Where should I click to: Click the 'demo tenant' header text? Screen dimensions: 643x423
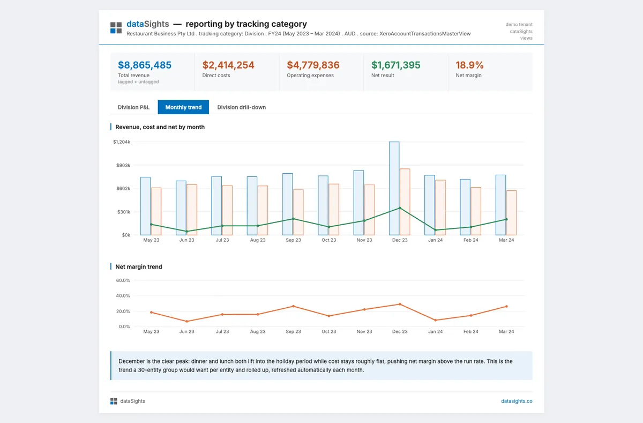click(x=519, y=25)
